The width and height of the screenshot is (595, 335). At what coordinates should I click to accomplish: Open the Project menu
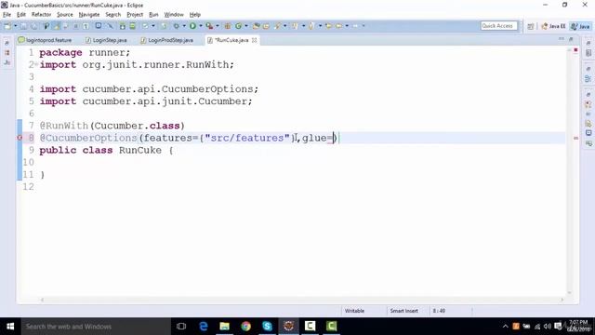click(135, 15)
